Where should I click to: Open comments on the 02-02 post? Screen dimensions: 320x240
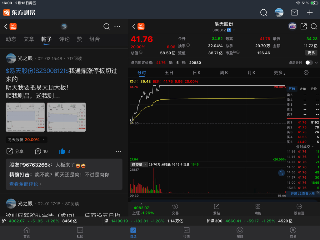tap(41, 151)
